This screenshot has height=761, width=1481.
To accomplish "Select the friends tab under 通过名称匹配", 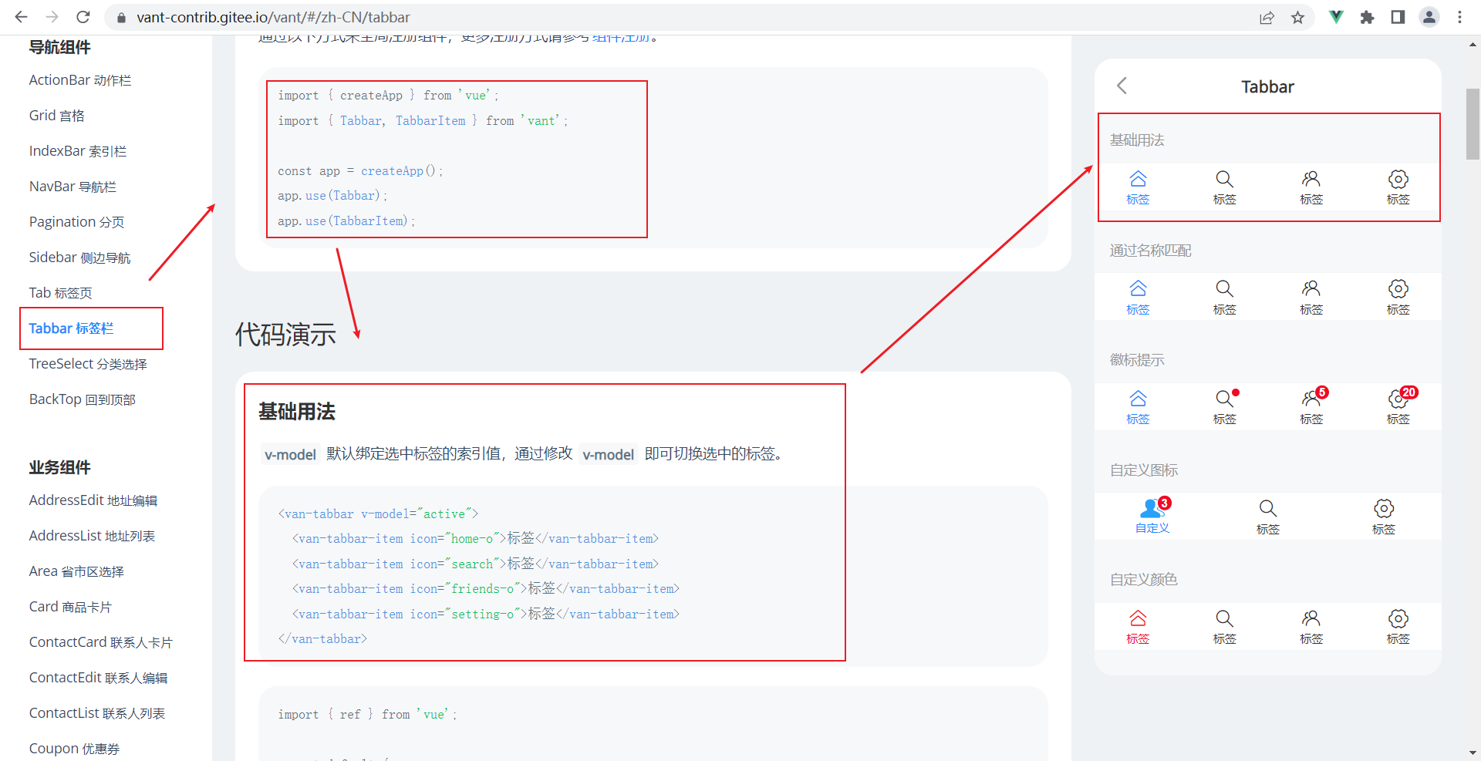I will point(1311,297).
